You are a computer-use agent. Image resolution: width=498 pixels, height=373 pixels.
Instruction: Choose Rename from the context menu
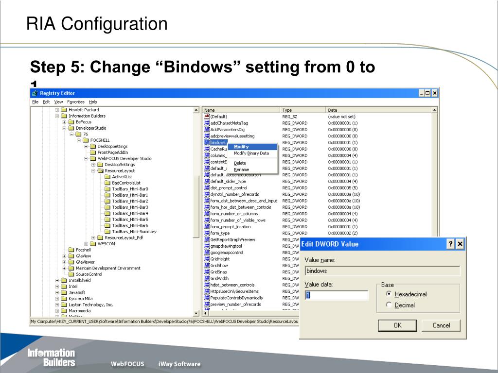(x=253, y=170)
